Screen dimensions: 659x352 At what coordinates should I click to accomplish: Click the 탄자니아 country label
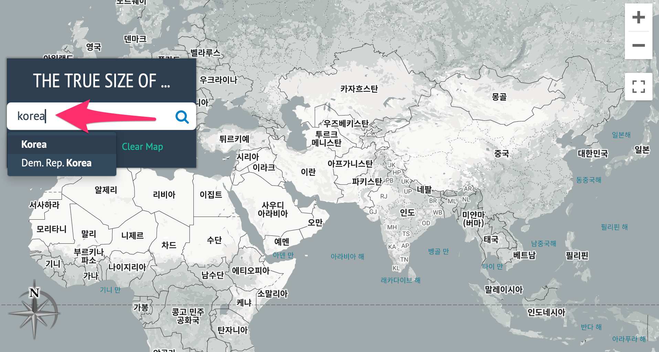click(x=233, y=330)
